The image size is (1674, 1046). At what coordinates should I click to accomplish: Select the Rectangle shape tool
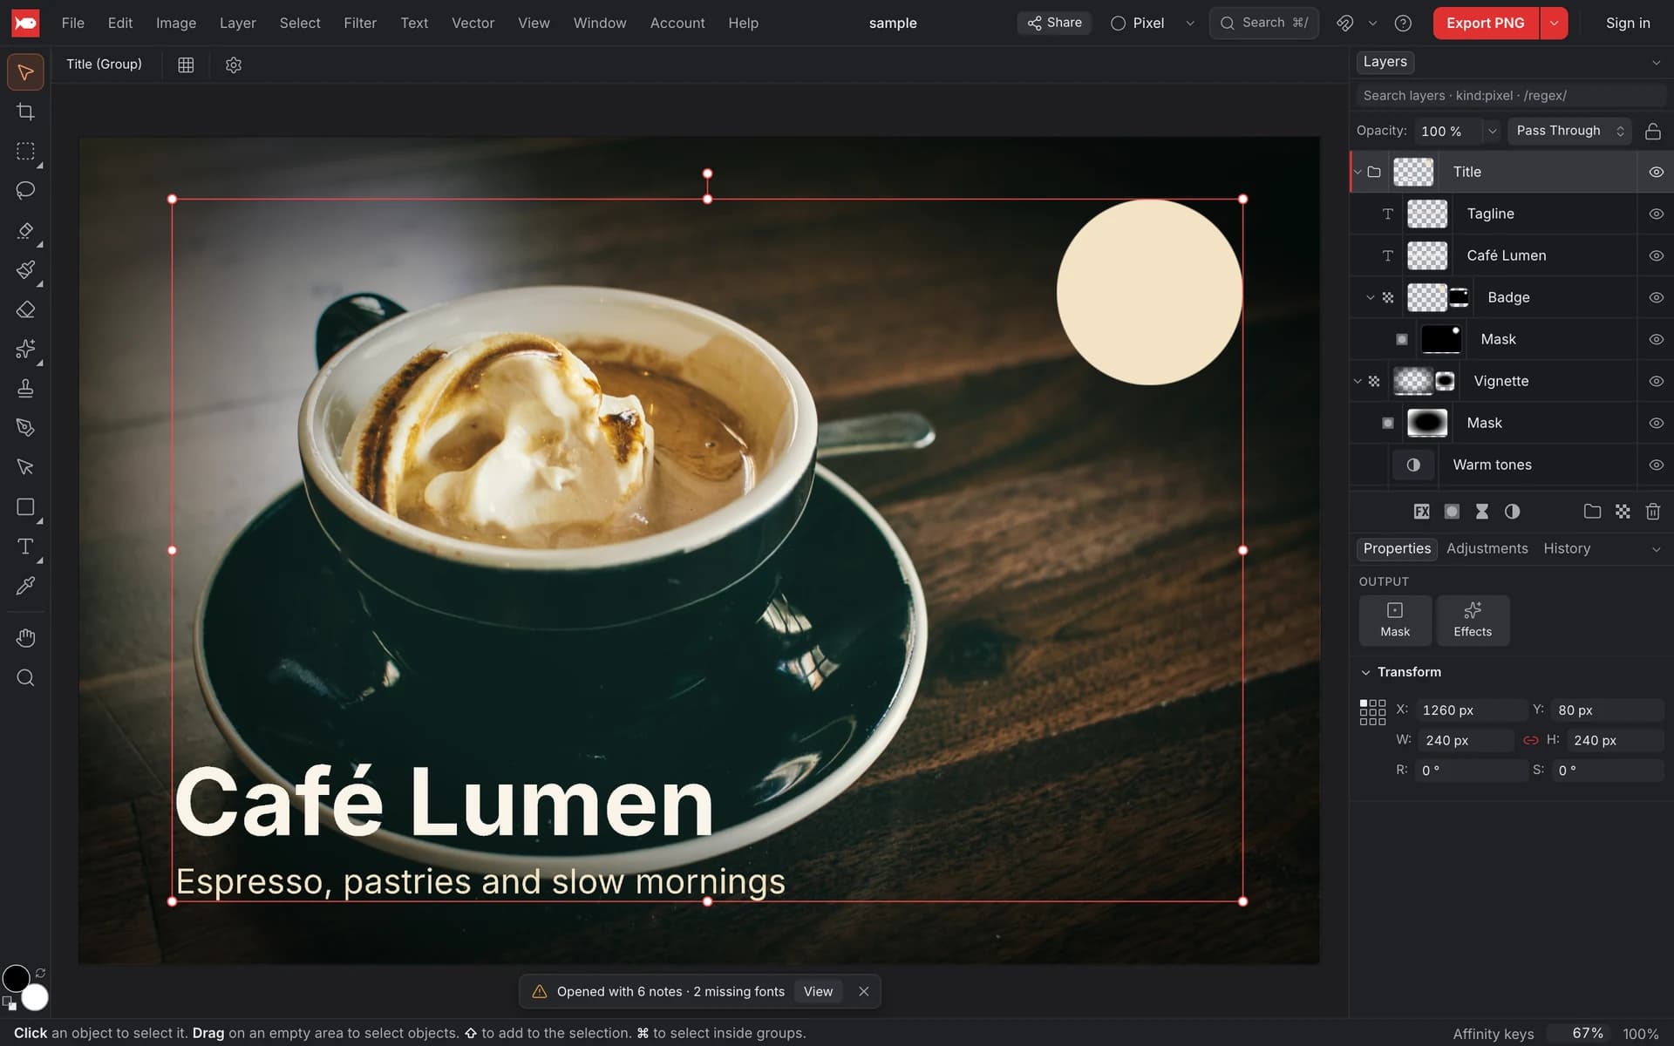[x=25, y=507]
